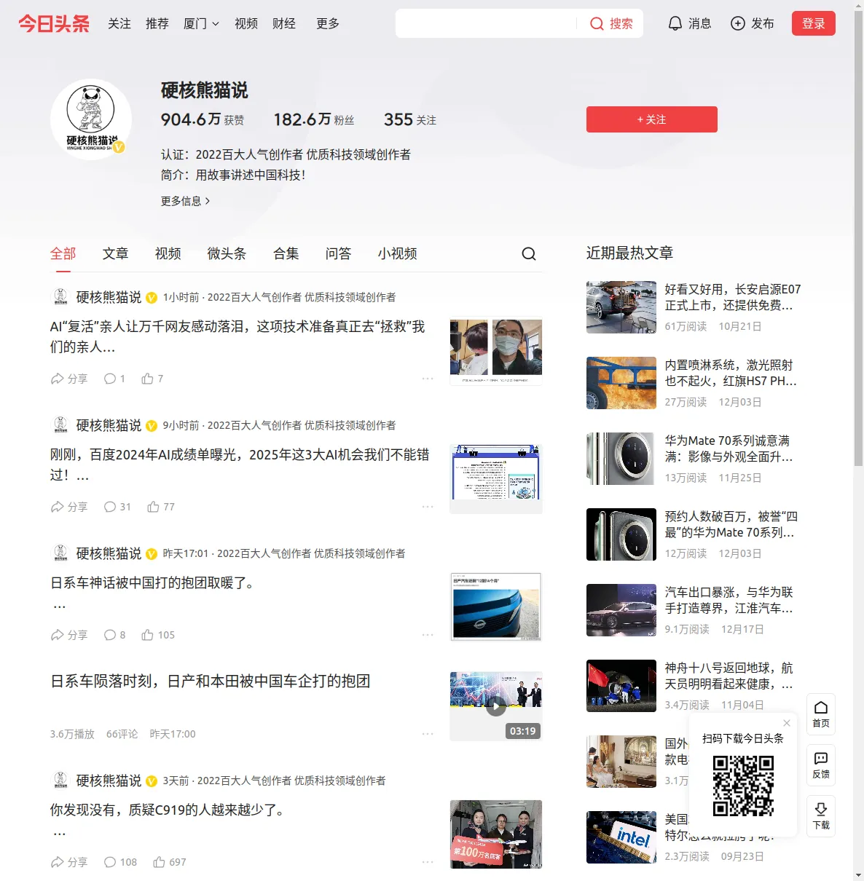Viewport: 864px width, 881px height.
Task: Expand the 厦门 city dropdown
Action: tap(201, 23)
